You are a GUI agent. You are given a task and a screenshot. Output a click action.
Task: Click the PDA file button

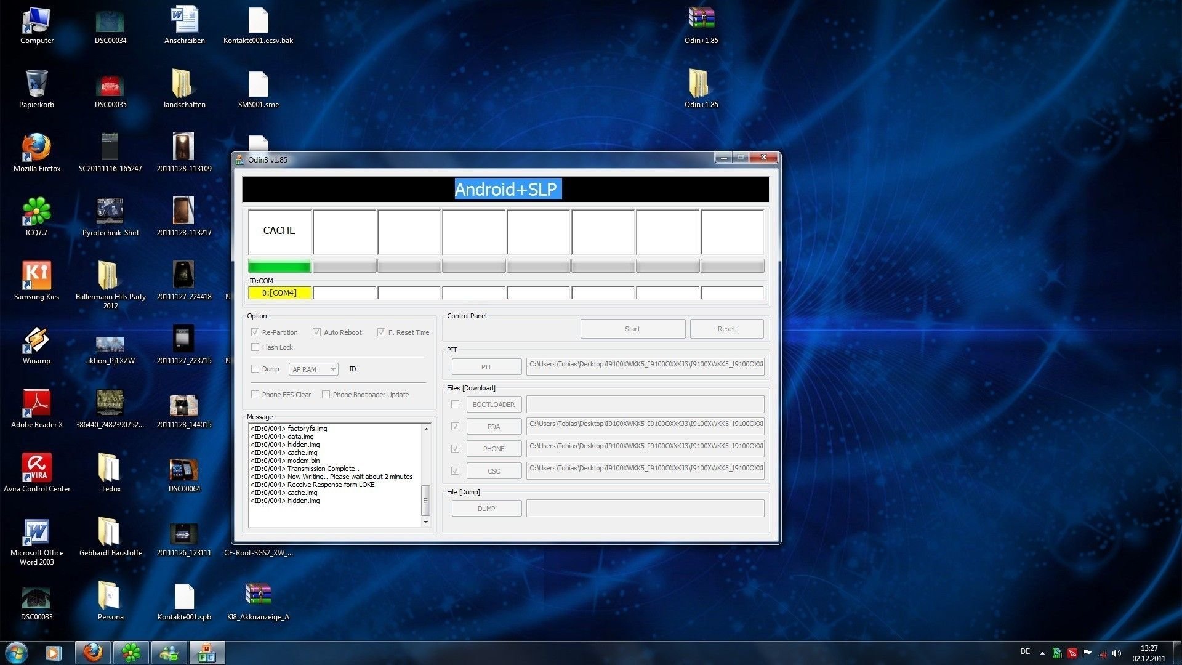(494, 427)
